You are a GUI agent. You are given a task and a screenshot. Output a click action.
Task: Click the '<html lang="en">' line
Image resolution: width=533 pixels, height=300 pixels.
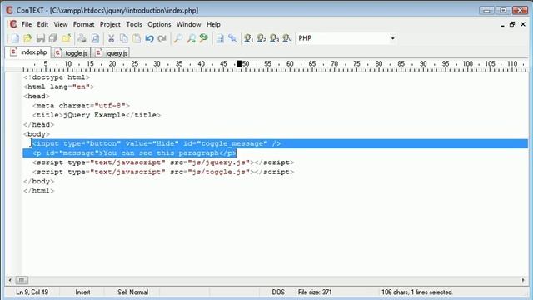(x=58, y=87)
